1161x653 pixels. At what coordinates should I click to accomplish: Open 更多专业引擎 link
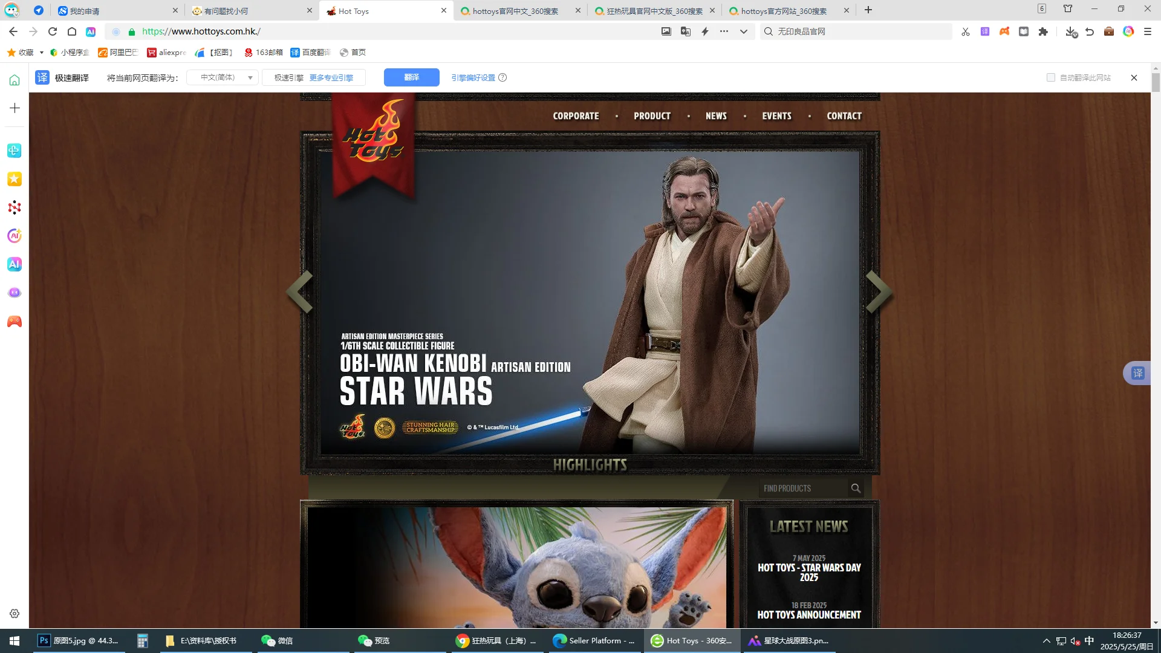tap(331, 77)
